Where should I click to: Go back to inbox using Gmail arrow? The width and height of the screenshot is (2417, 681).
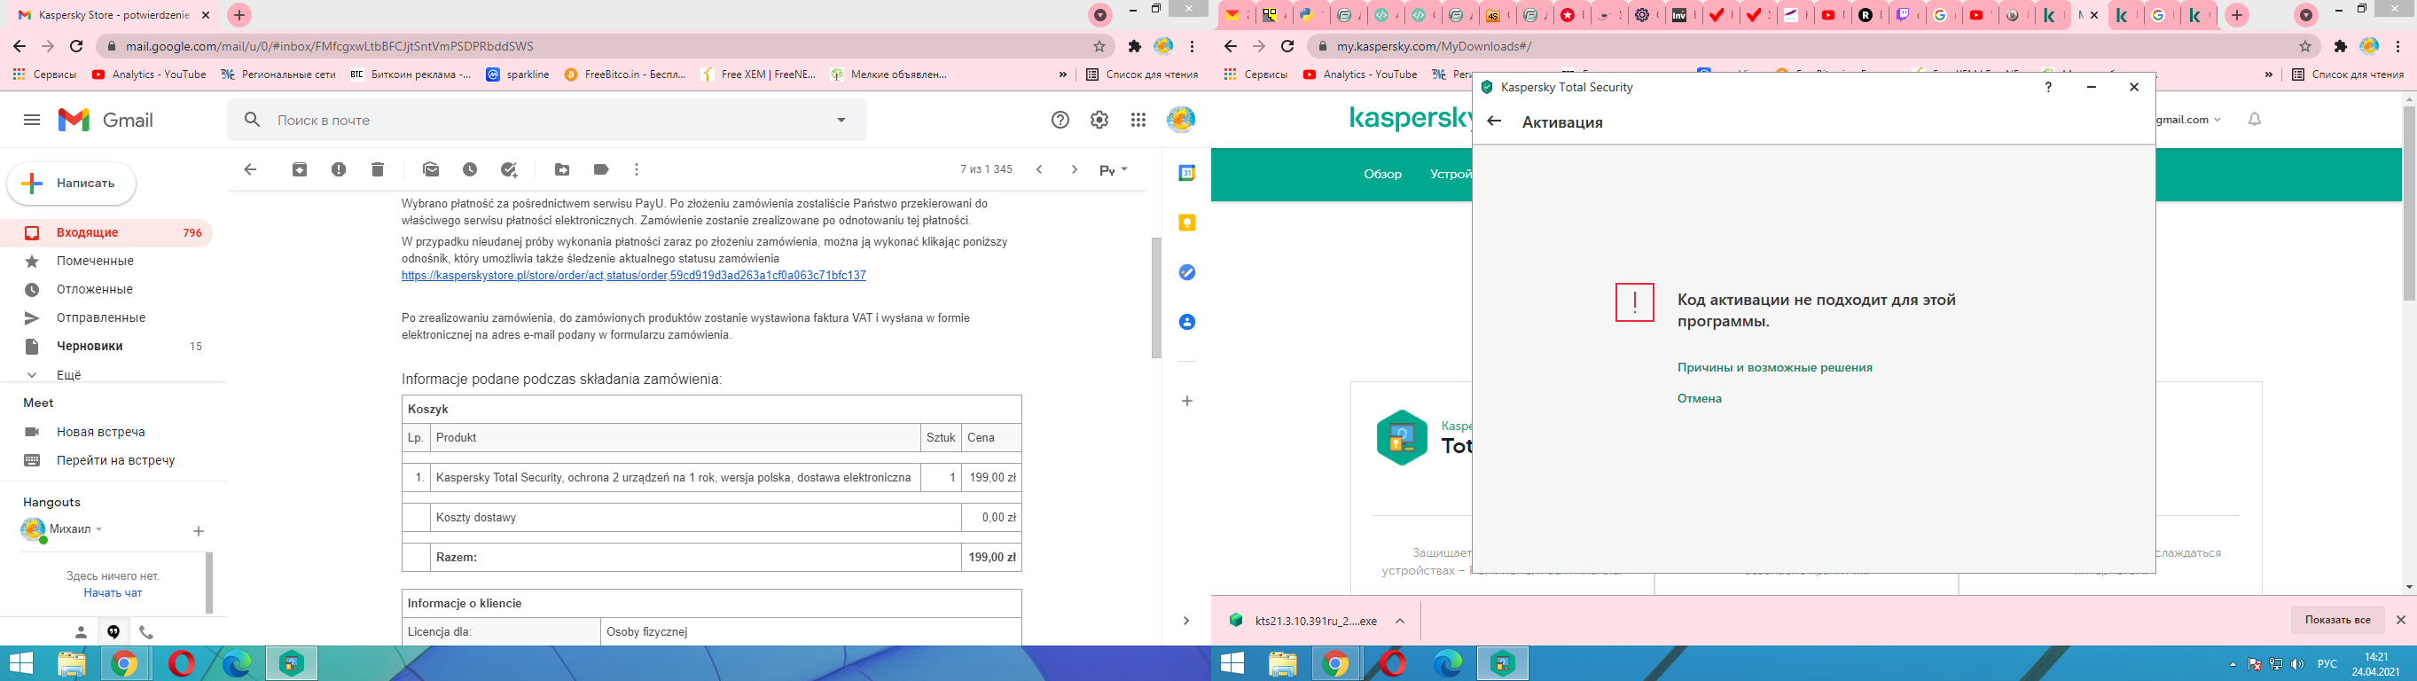click(249, 169)
